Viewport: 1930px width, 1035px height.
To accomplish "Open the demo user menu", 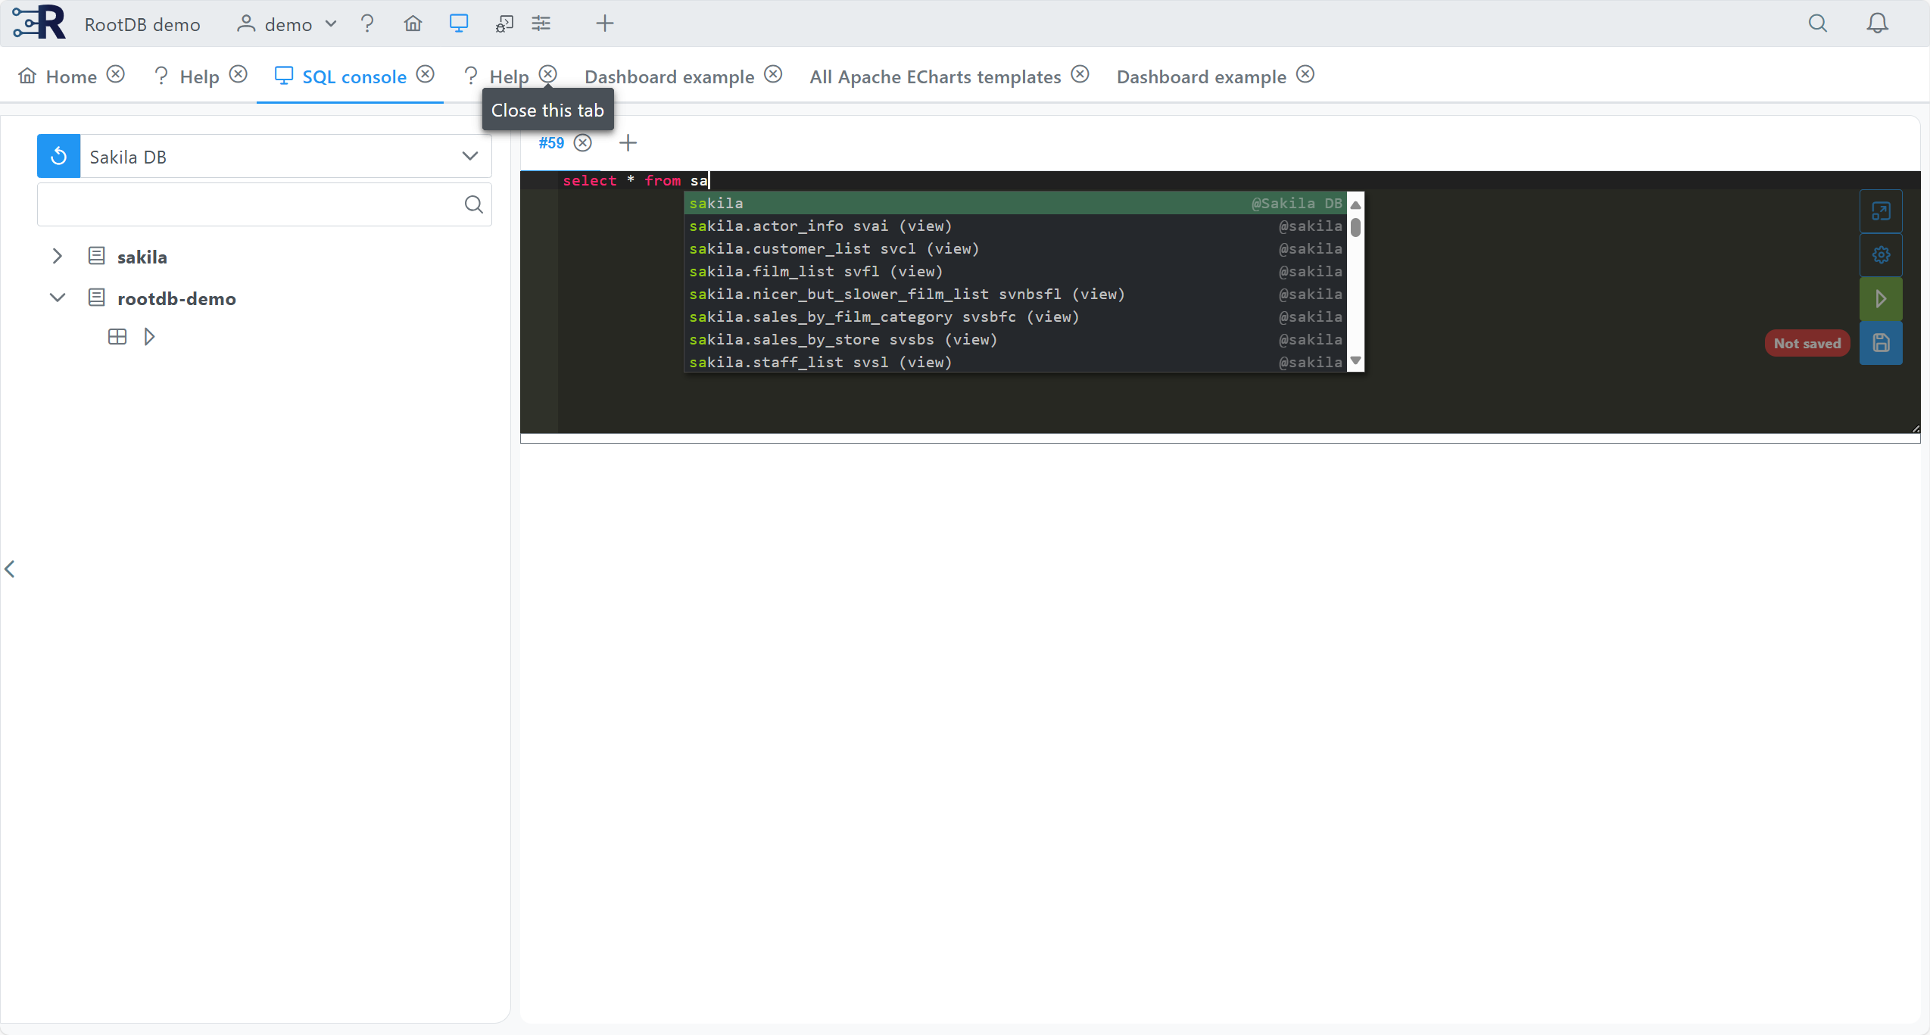I will coord(287,24).
